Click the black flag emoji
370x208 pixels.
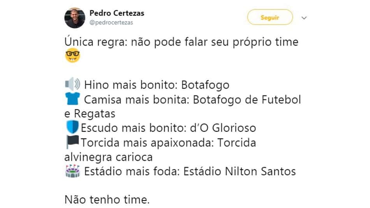pyautogui.click(x=72, y=142)
